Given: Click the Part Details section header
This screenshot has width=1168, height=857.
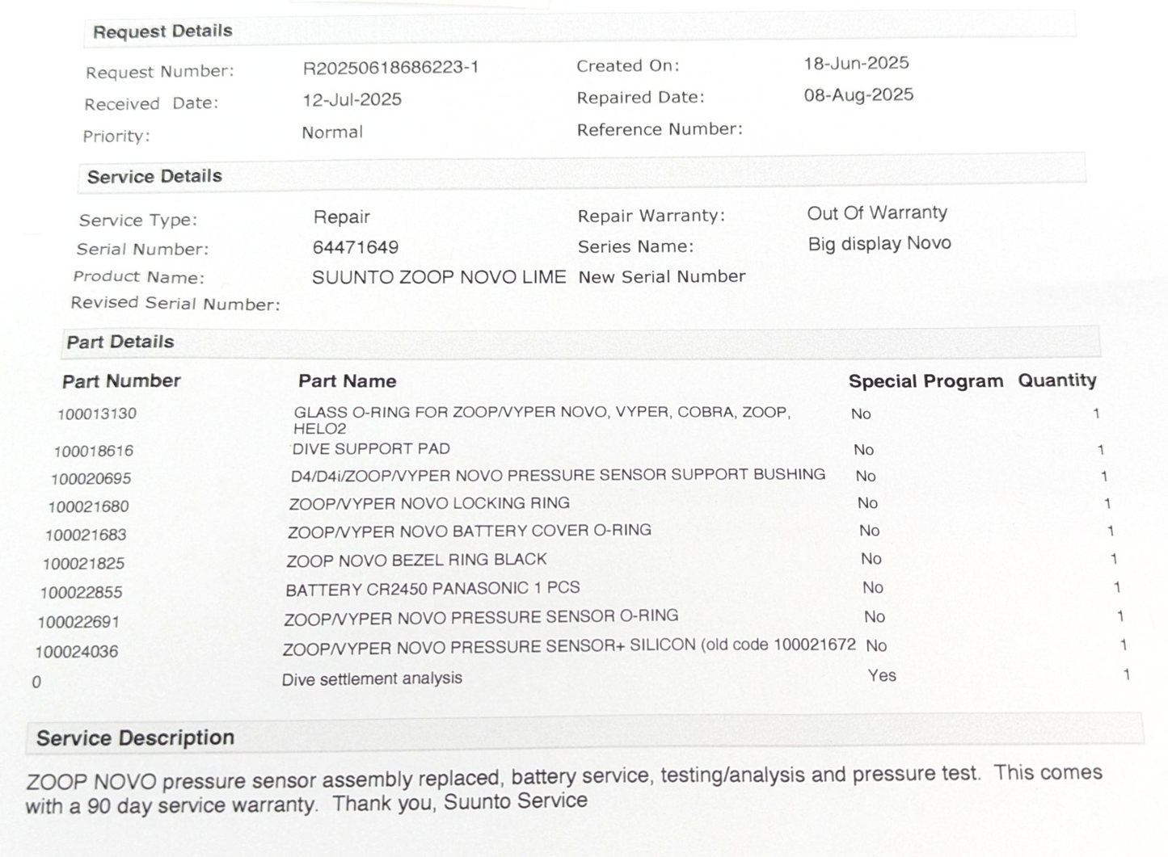Looking at the screenshot, I should [x=120, y=342].
